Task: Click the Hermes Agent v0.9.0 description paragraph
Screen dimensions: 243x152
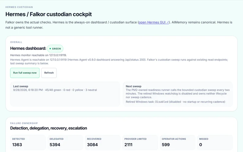Action: pos(119,62)
